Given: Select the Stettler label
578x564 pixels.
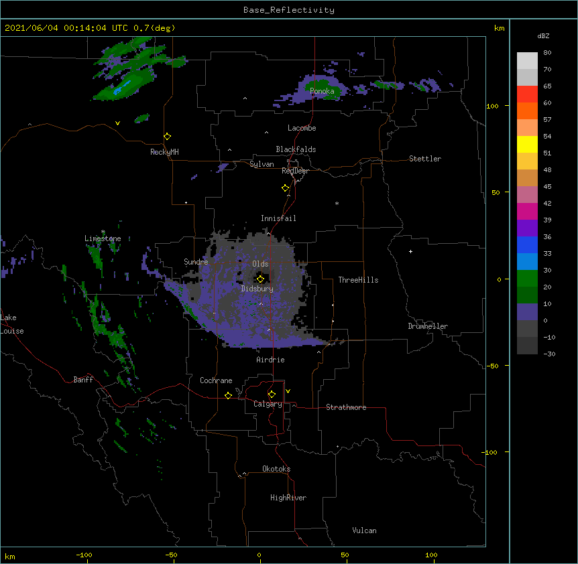Looking at the screenshot, I should pyautogui.click(x=425, y=159).
